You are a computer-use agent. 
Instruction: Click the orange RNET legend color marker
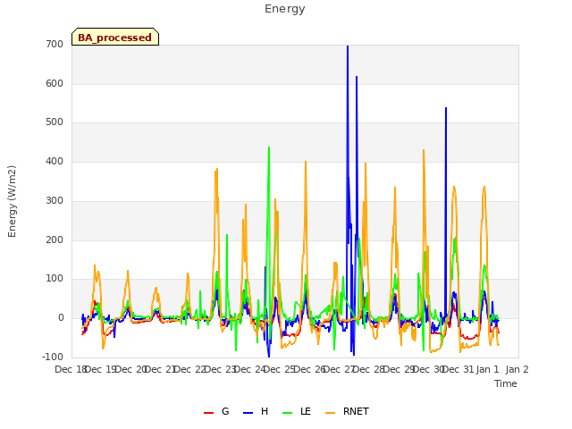tap(330, 413)
